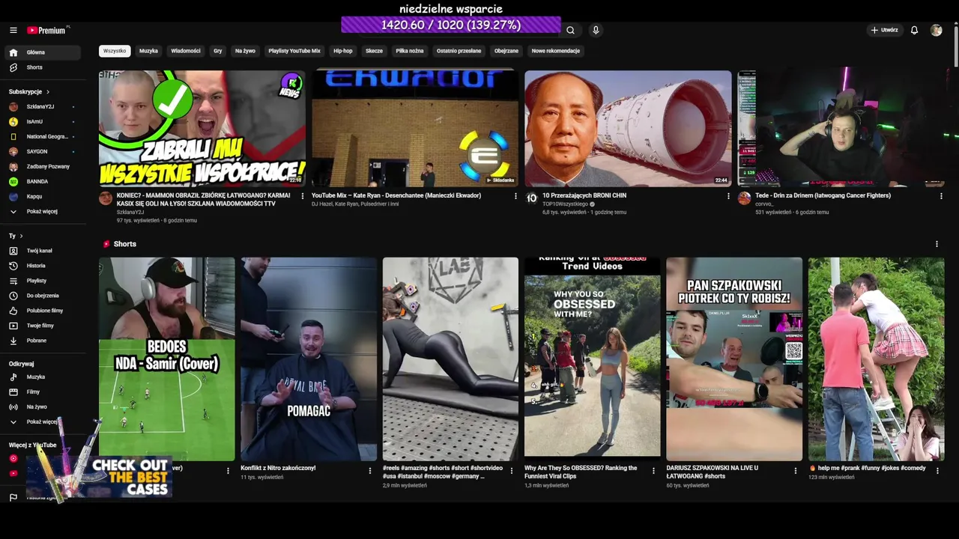Open options menu for Kate Ryan mix

click(515, 196)
